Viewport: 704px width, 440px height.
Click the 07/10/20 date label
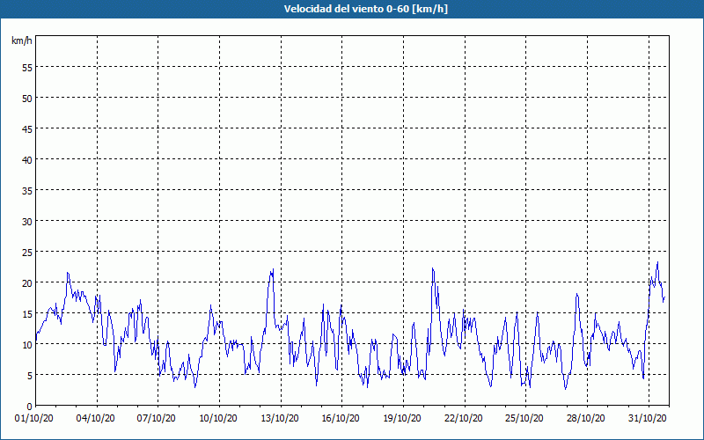pyautogui.click(x=157, y=418)
